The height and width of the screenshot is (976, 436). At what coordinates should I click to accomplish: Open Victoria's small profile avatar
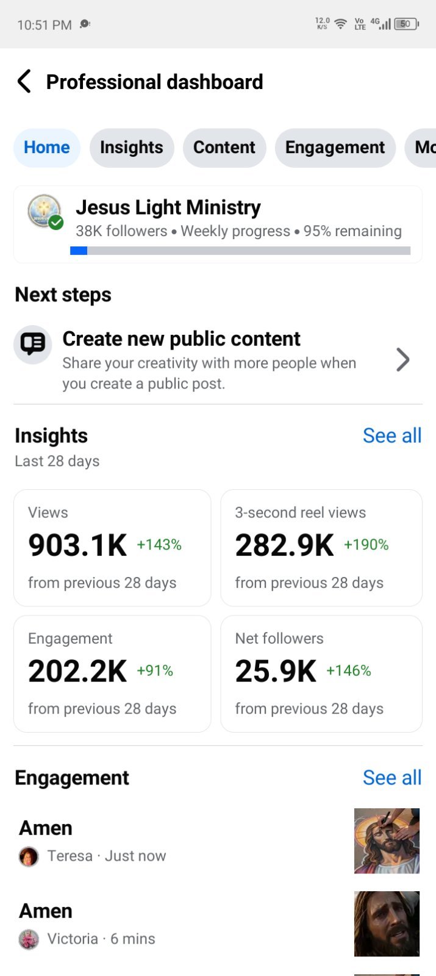[29, 939]
